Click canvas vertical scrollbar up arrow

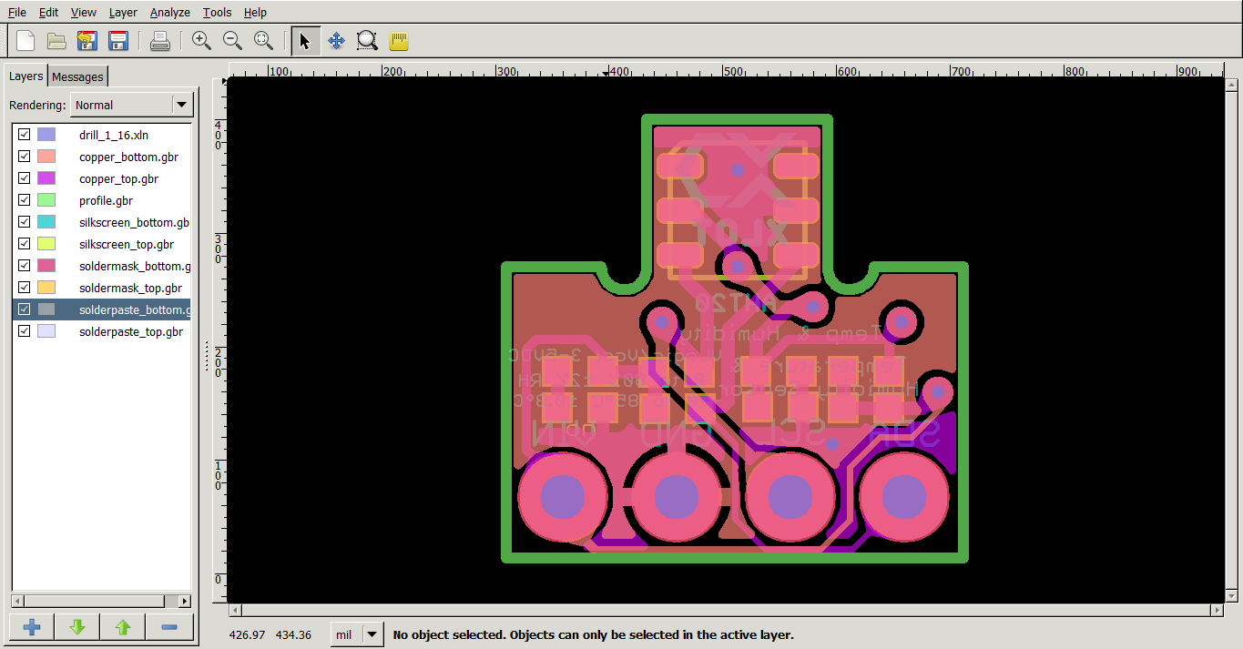(x=1232, y=84)
